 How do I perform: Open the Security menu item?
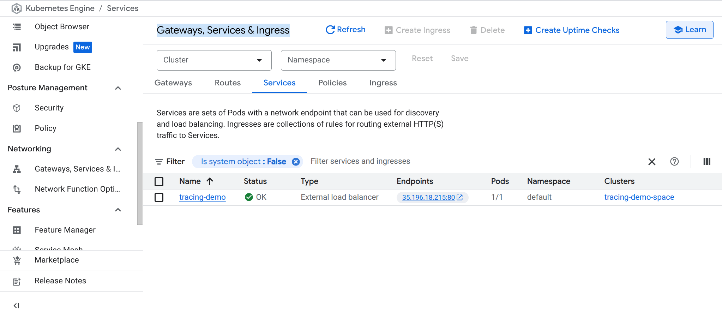49,108
